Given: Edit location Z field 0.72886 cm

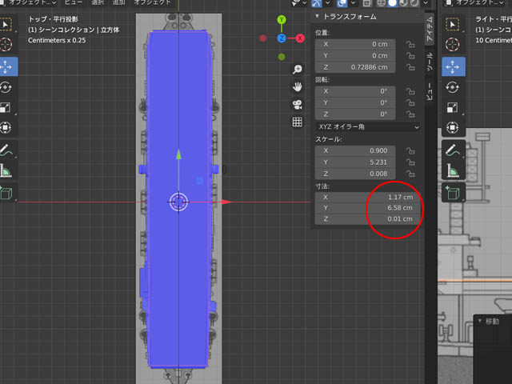Looking at the screenshot, I should tap(355, 67).
